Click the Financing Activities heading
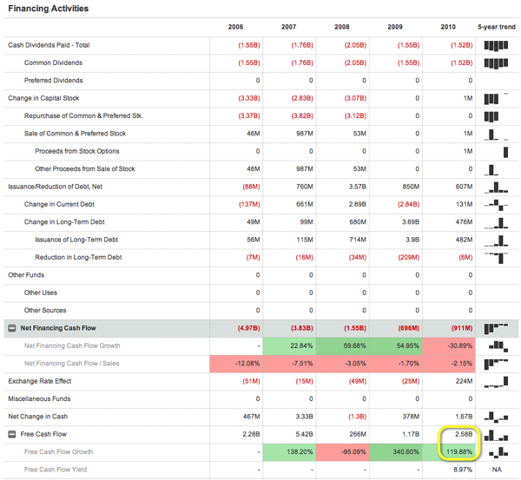Image resolution: width=521 pixels, height=480 pixels. [x=49, y=9]
